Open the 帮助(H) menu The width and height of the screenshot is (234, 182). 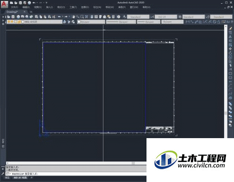point(146,7)
